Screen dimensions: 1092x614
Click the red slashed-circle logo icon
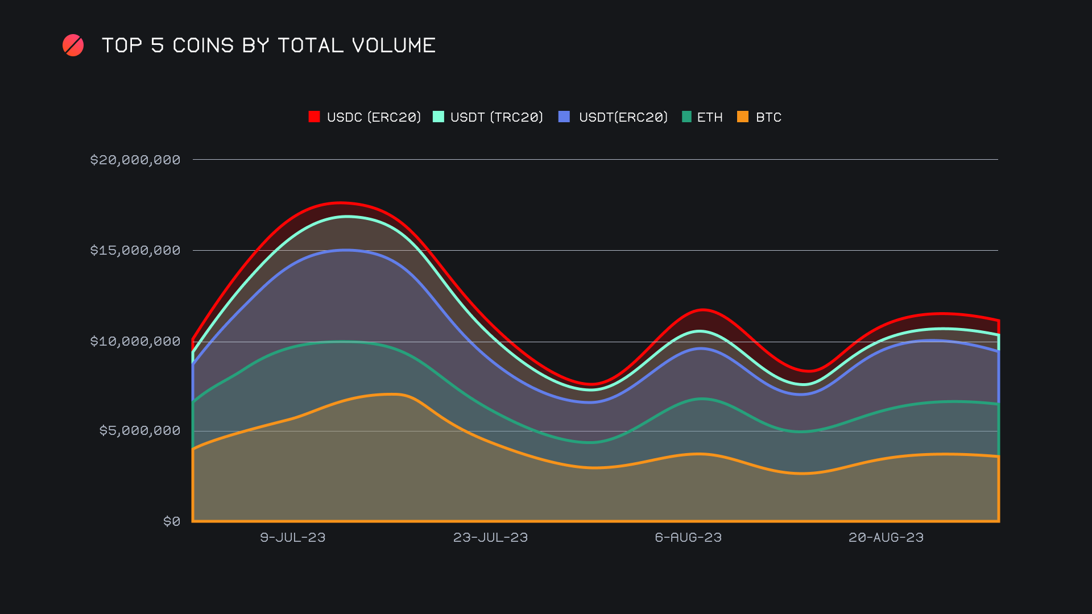[x=73, y=45]
